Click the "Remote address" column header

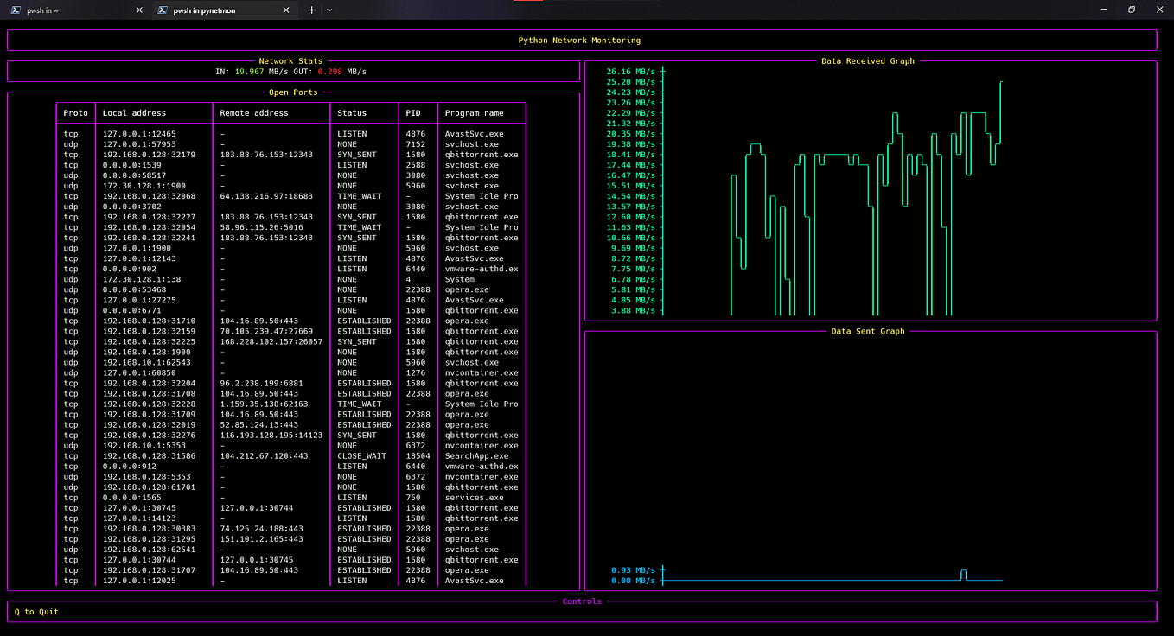coord(254,113)
